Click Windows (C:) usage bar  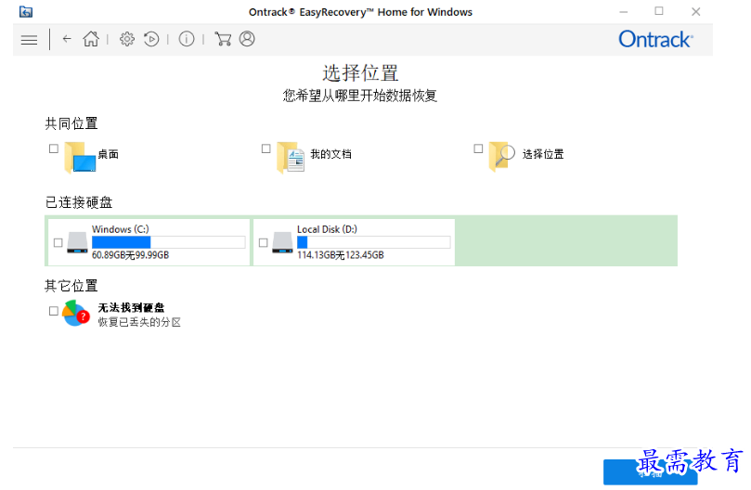pyautogui.click(x=169, y=242)
